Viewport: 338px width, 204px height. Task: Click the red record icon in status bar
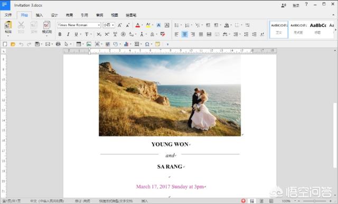[243, 201]
